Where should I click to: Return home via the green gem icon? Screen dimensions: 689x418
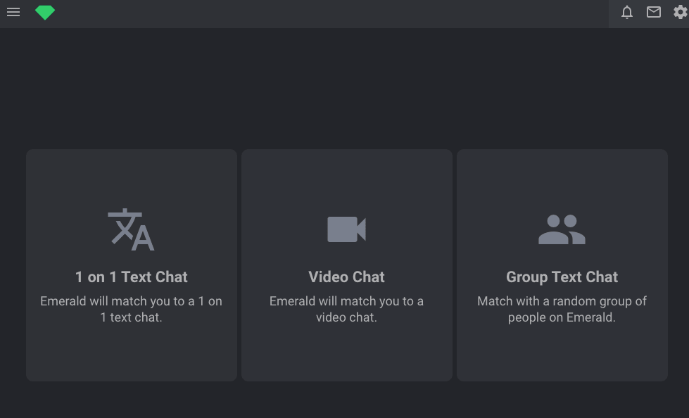(44, 12)
